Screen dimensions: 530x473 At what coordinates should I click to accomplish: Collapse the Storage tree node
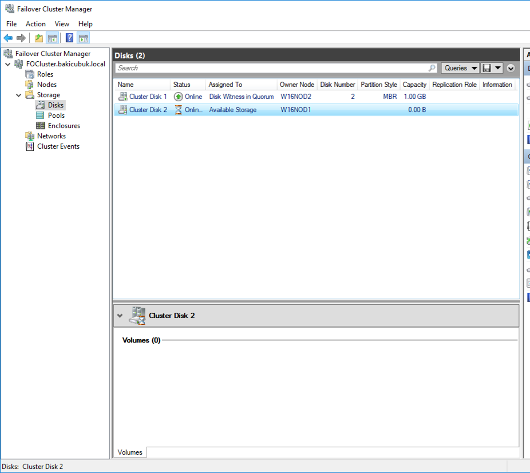pyautogui.click(x=18, y=96)
